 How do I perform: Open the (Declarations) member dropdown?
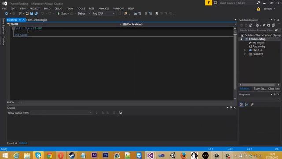pos(179,24)
